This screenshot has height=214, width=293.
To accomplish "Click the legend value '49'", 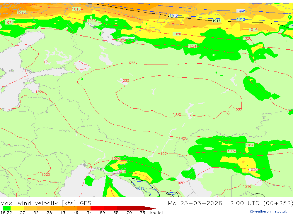I will 76,213.
